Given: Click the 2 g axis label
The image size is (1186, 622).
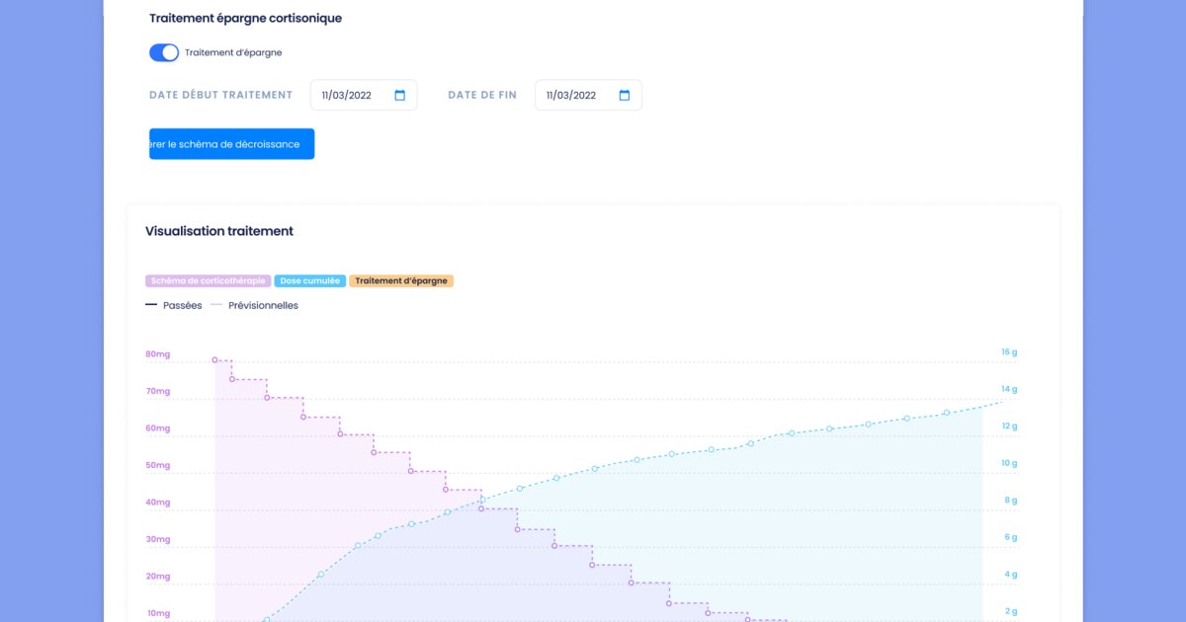Looking at the screenshot, I should [x=1009, y=611].
